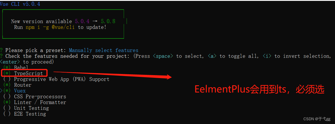Click the red EelmentPlus annotation text
Screen dimensions: 335x124
[x=259, y=90]
